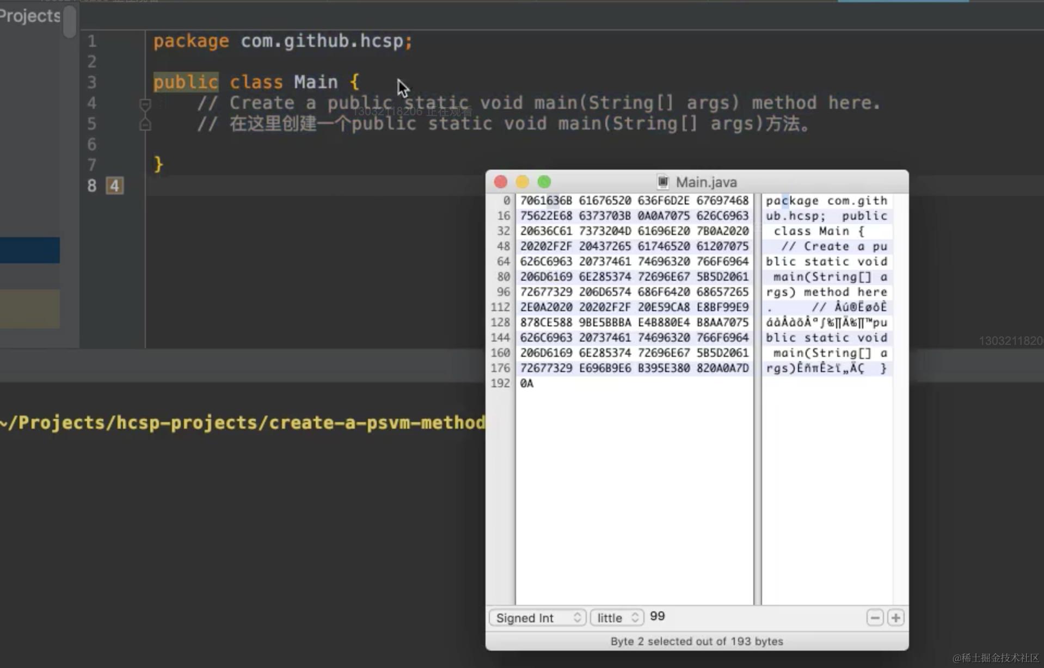Click offset 64 in the hex viewer
This screenshot has height=668, width=1044.
tap(503, 262)
